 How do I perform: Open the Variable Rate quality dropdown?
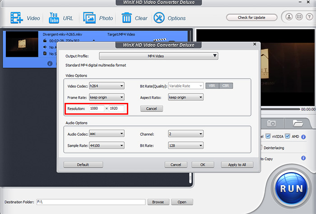point(186,86)
